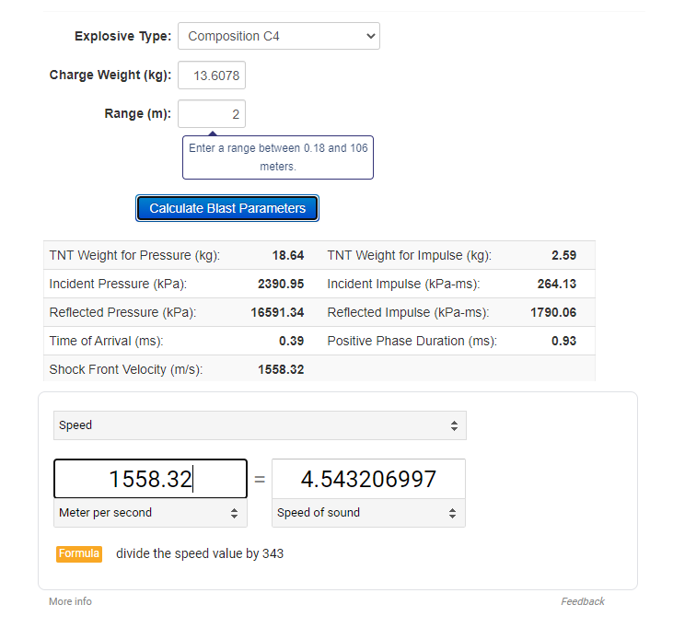The image size is (673, 628).
Task: Select the TNT Weight for Pressure value 18.64
Action: pyautogui.click(x=287, y=256)
